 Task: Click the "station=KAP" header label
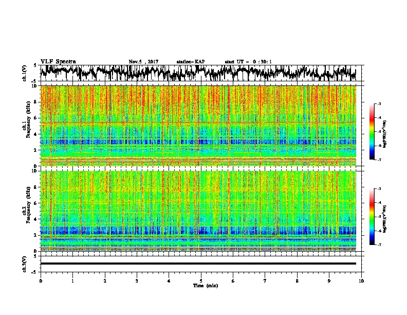191,62
